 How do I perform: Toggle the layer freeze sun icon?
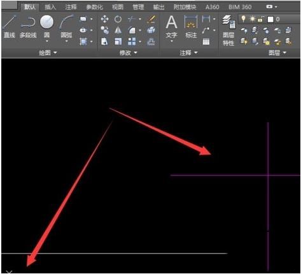[x=253, y=19]
